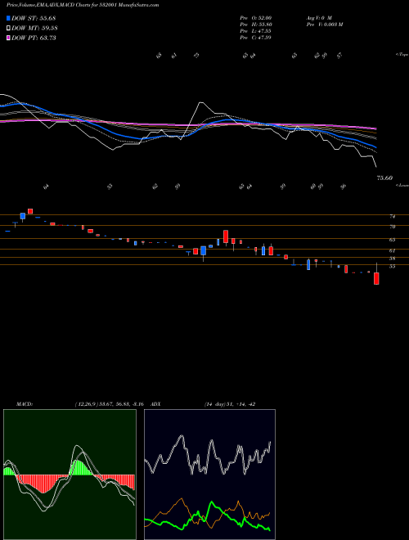Viewport: 409px width, 540px height.
Task: Click the red candle at the chart's highest point
Action: tap(30, 211)
